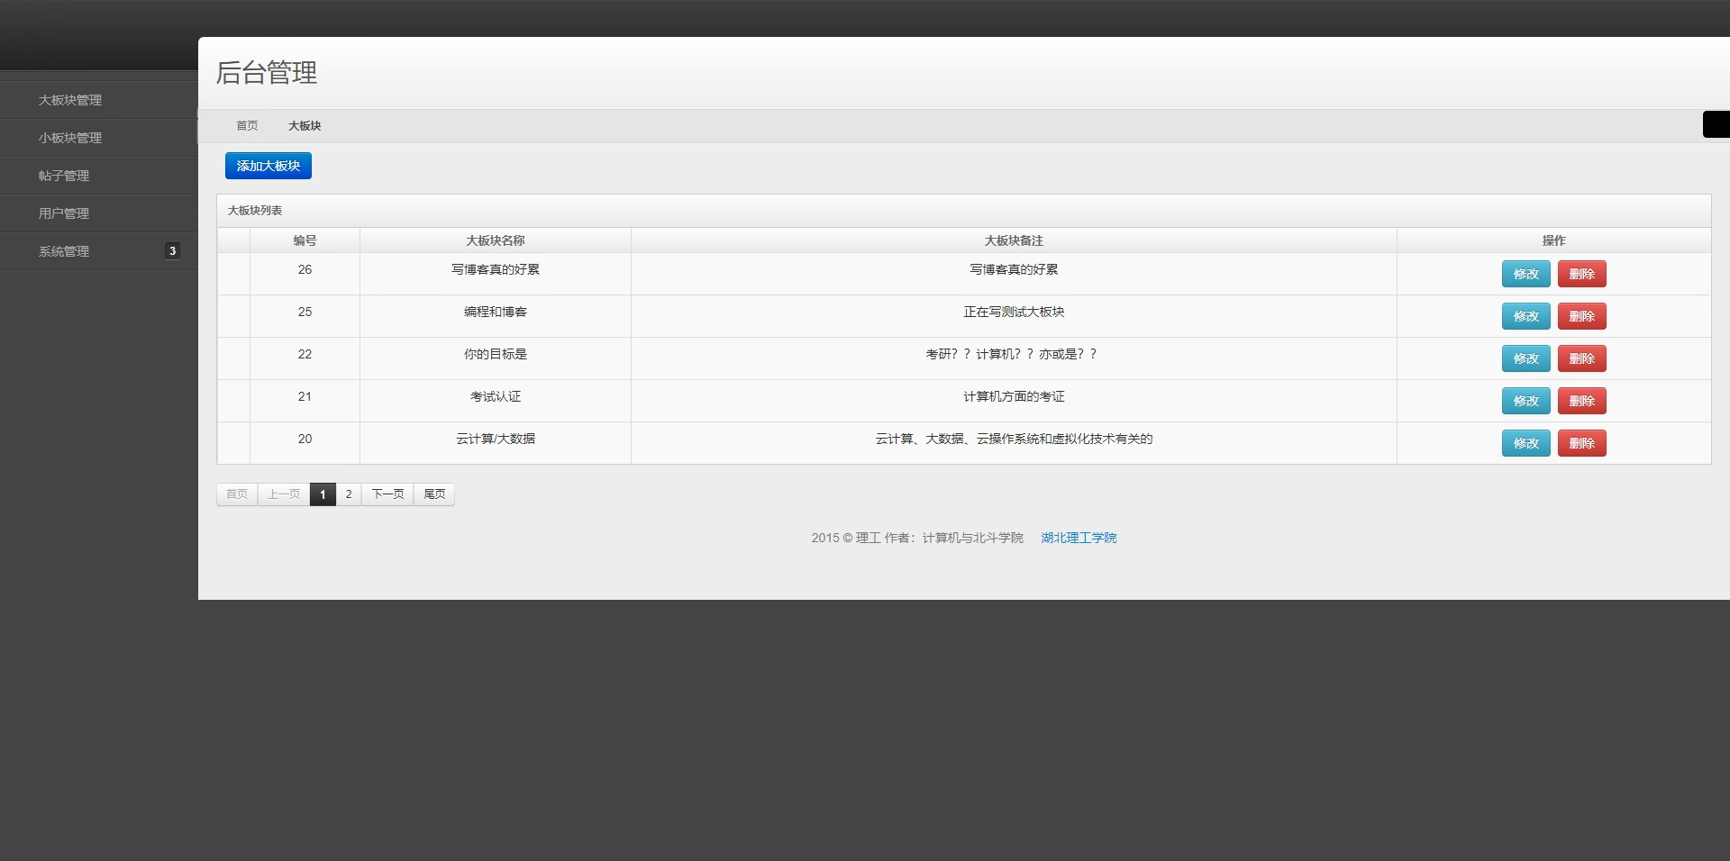
Task: Click 修改 for row 21 考试认证
Action: [x=1525, y=401]
